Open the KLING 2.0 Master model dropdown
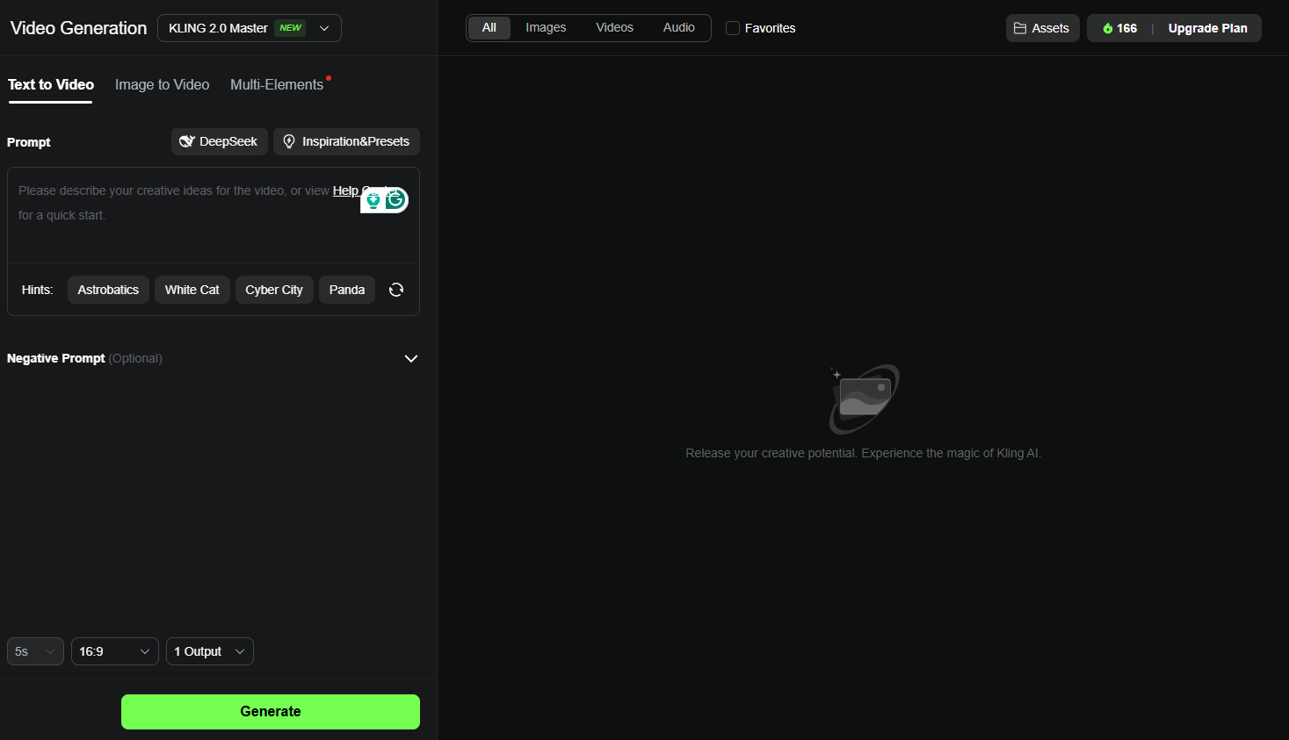 pyautogui.click(x=249, y=28)
